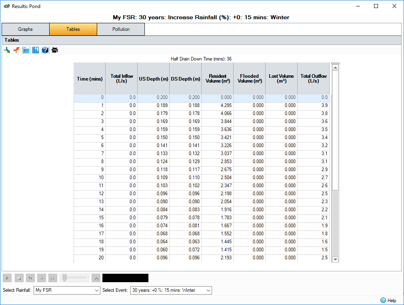
Task: Click the Resident Volume cell 3.037
Action: 218,154
